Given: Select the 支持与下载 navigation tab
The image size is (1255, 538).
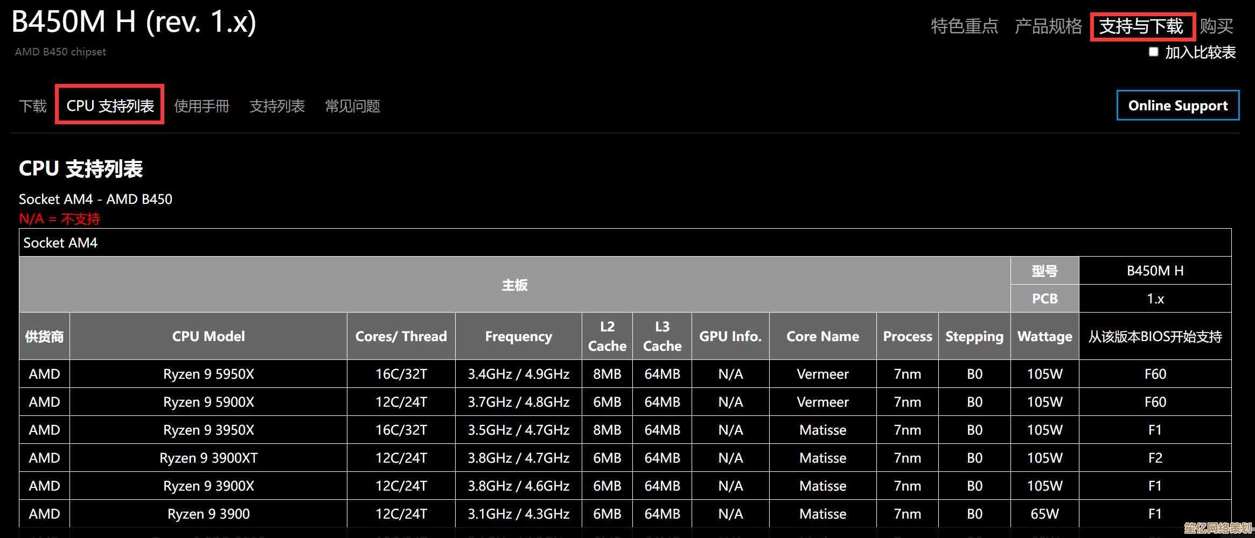Looking at the screenshot, I should tap(1141, 26).
